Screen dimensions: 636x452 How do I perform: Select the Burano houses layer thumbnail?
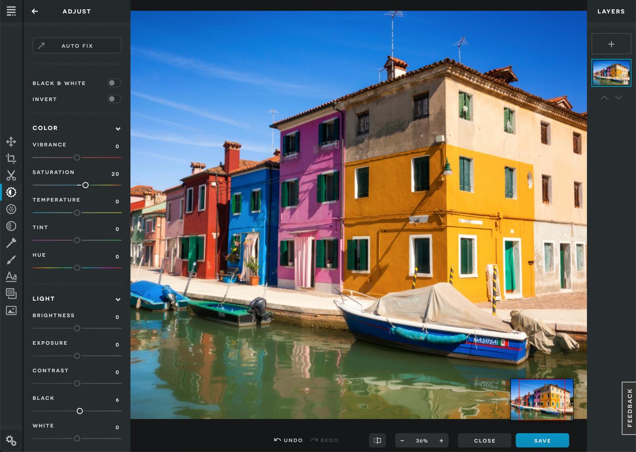tap(611, 73)
